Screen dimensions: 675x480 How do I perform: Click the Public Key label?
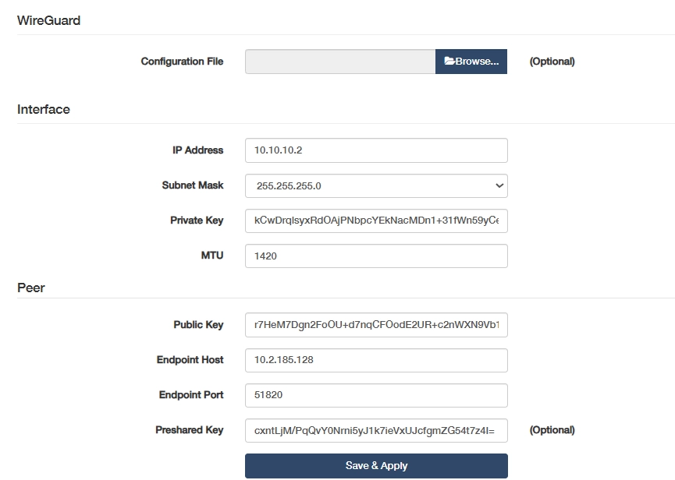tap(198, 325)
